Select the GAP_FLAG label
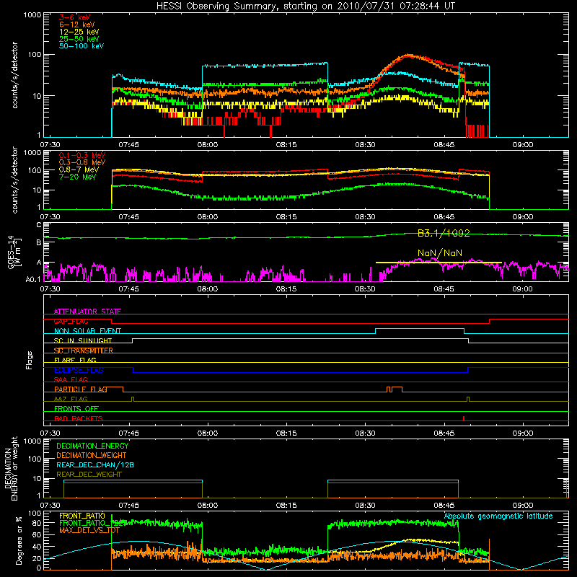Screen dimensions: 577x577 71,321
